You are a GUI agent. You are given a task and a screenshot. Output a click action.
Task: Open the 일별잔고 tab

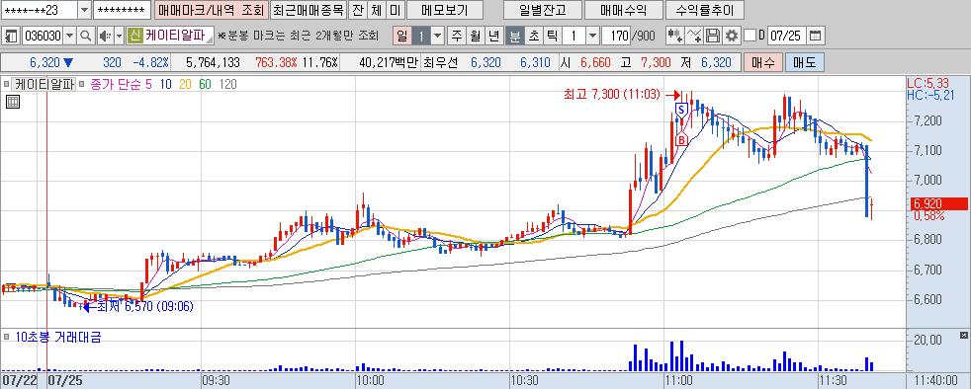click(543, 11)
